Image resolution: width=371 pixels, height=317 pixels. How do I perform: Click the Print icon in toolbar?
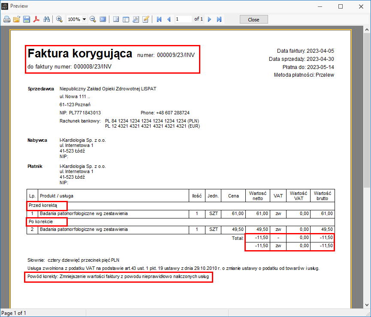tap(7, 19)
